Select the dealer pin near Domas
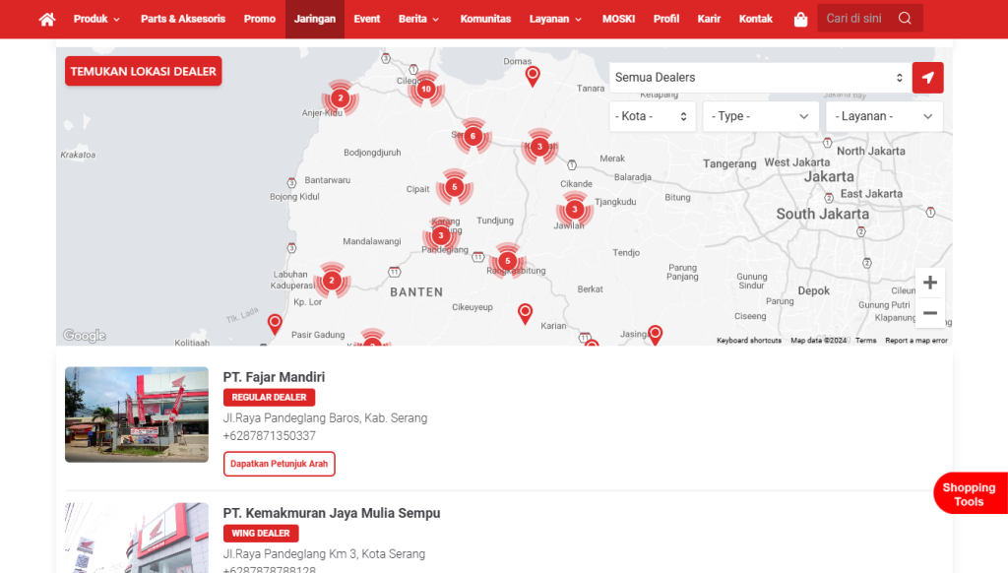The width and height of the screenshot is (1008, 573). 533,75
